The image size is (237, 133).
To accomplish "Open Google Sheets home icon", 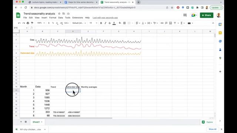I will pos(18,15).
